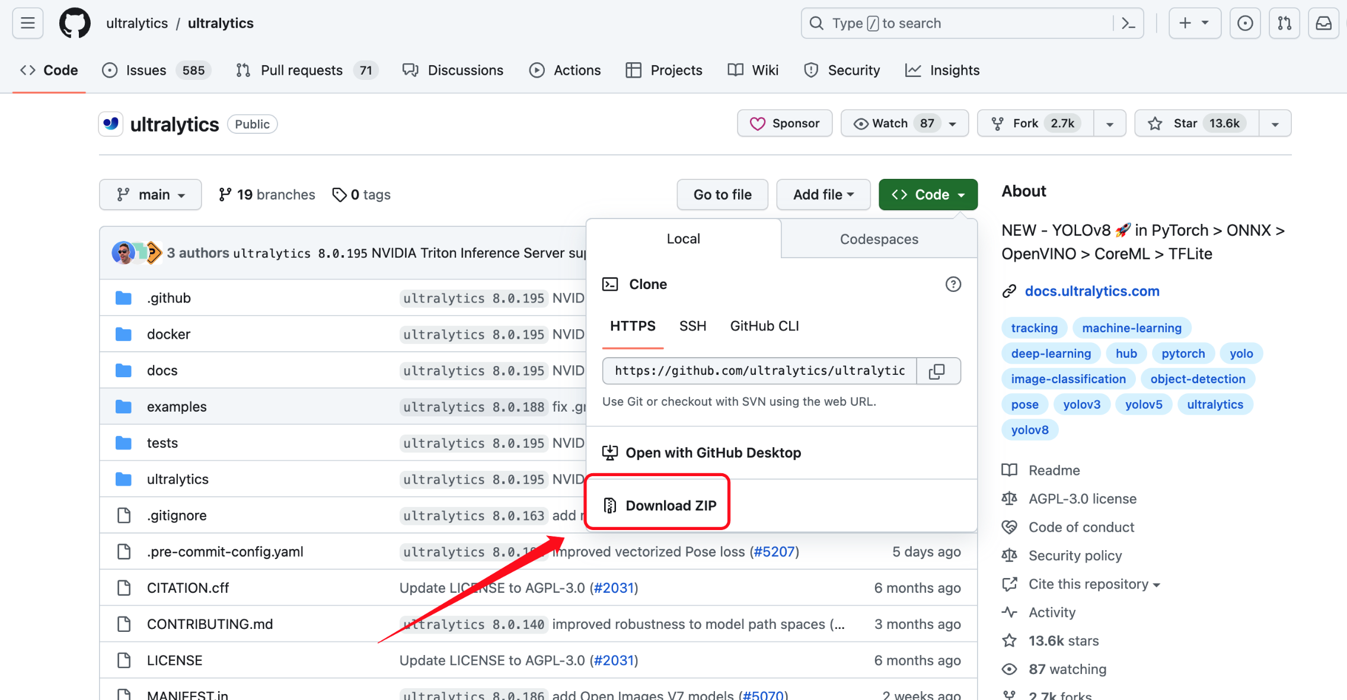Click the Download ZIP file icon
The width and height of the screenshot is (1347, 700).
coord(609,505)
